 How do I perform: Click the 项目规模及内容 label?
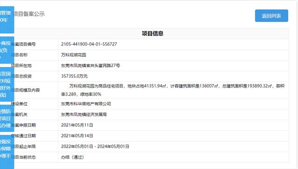[25, 90]
